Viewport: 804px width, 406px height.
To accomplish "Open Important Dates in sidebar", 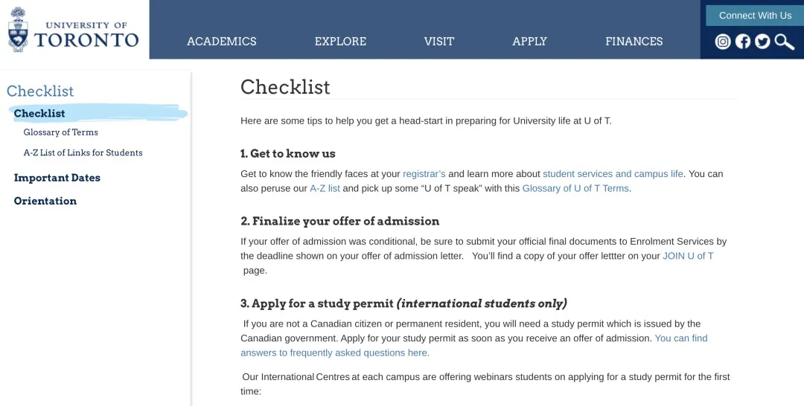I will tap(57, 178).
